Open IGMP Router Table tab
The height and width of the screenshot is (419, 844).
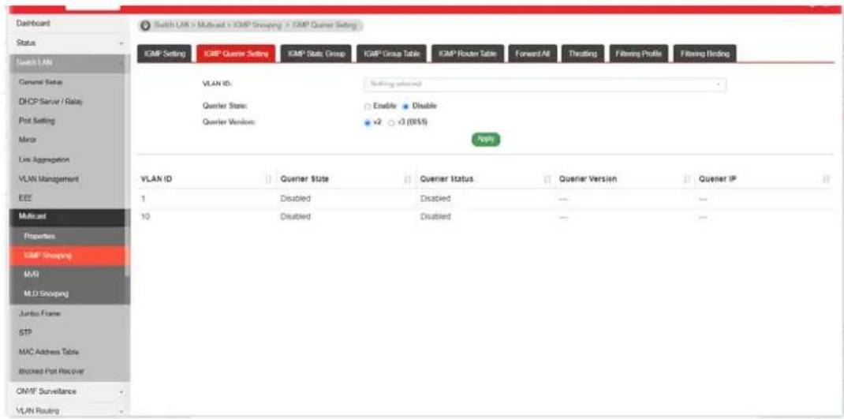(467, 54)
